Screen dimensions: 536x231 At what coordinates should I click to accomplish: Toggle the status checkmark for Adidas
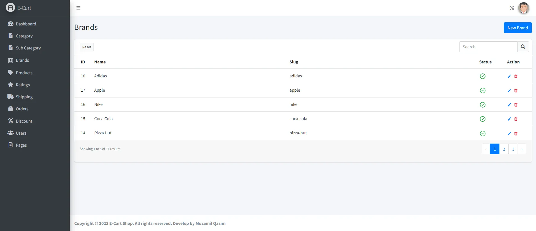click(x=482, y=76)
